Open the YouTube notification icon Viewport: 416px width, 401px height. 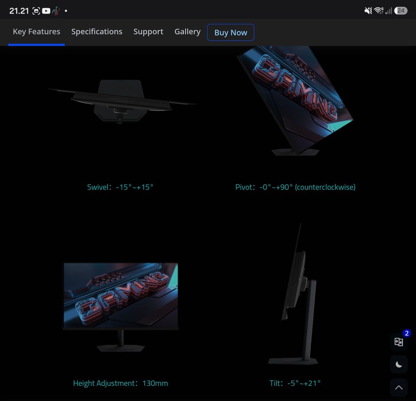(x=46, y=11)
